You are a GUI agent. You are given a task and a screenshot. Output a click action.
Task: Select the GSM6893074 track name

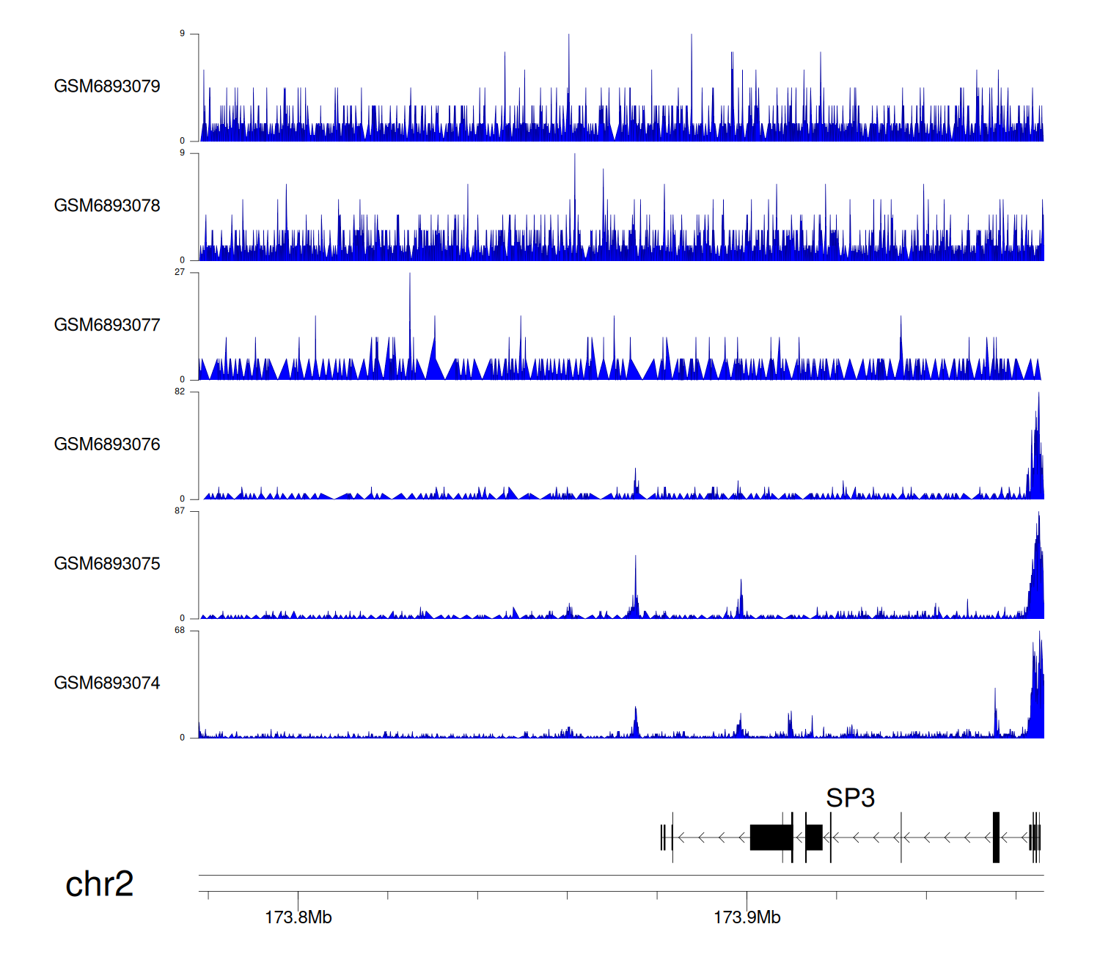pyautogui.click(x=107, y=683)
